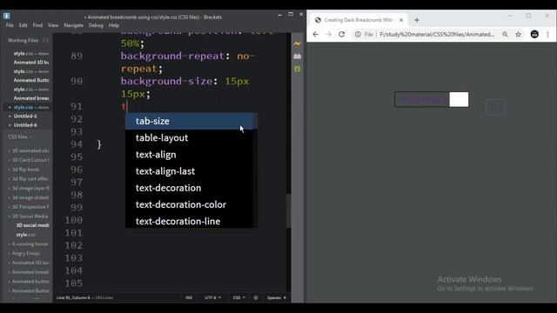Toggle the INS insert mode indicator
Viewport: 557px width, 313px height.
pyautogui.click(x=189, y=297)
